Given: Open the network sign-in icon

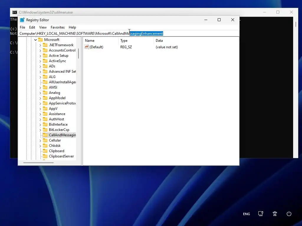Looking at the screenshot, I should pyautogui.click(x=261, y=214).
